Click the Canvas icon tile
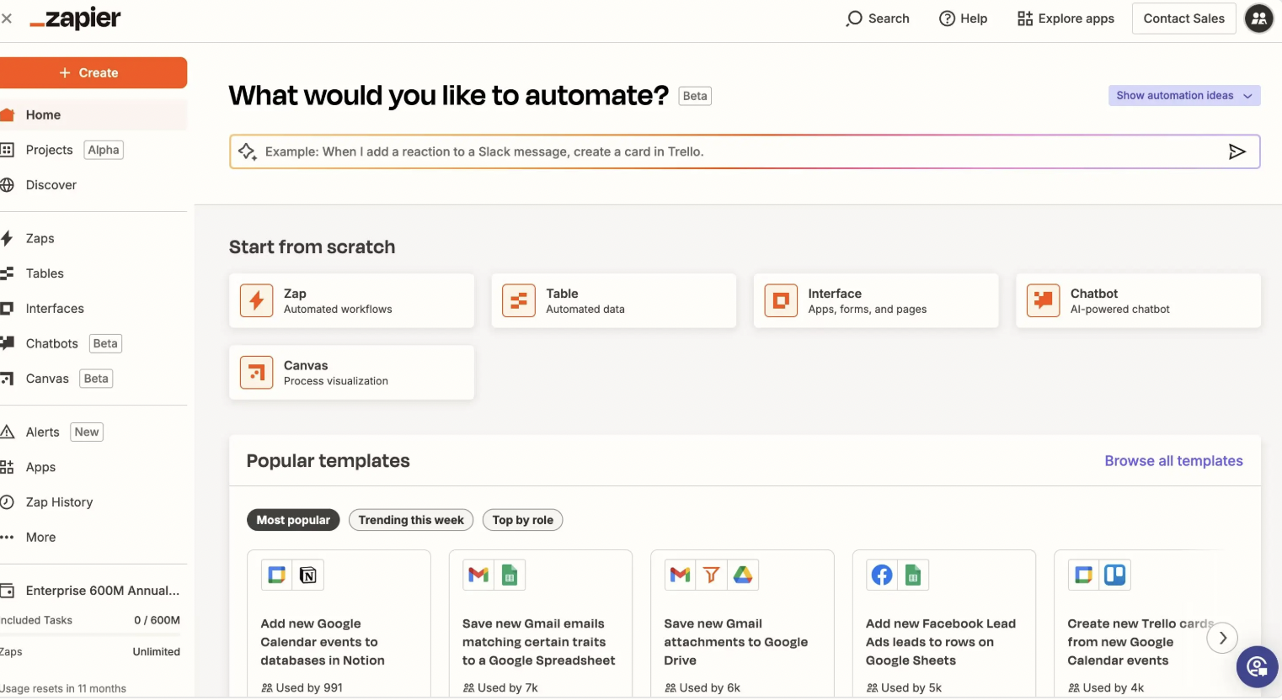This screenshot has height=700, width=1282. [256, 372]
